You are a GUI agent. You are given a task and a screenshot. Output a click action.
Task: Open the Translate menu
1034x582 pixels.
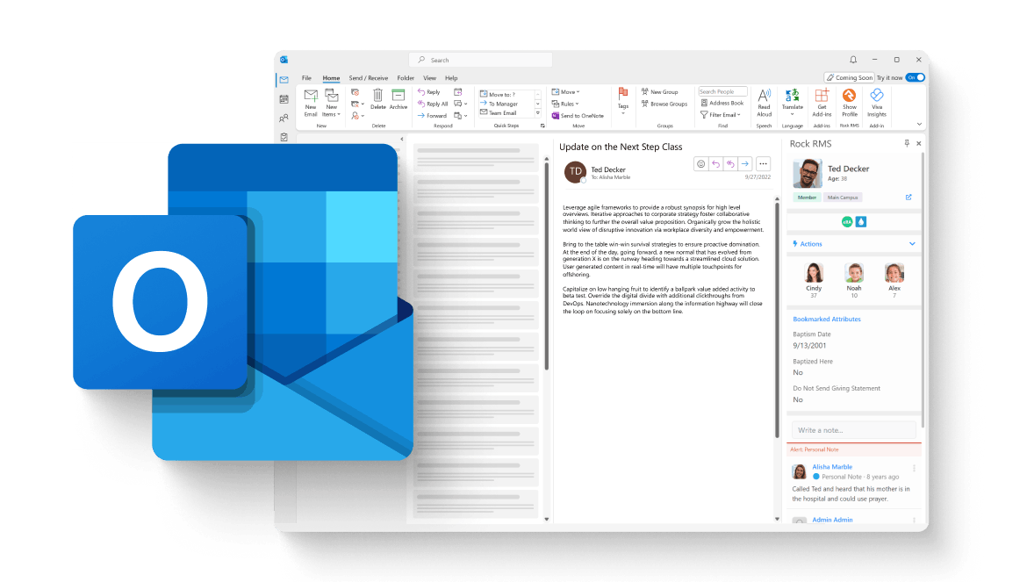point(792,103)
